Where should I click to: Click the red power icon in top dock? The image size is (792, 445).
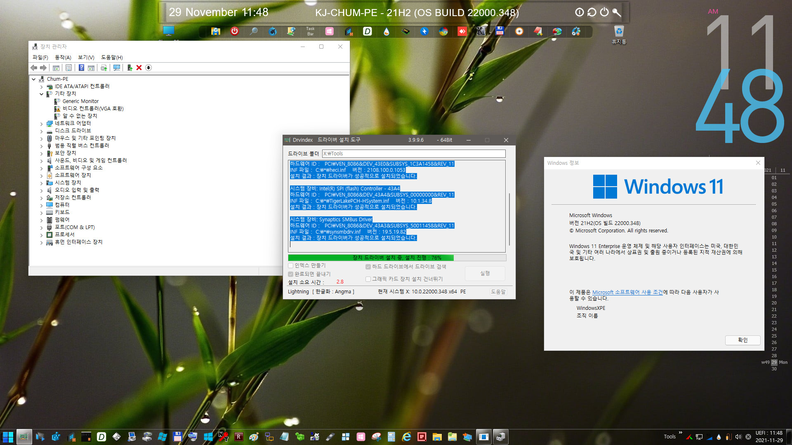(x=234, y=31)
